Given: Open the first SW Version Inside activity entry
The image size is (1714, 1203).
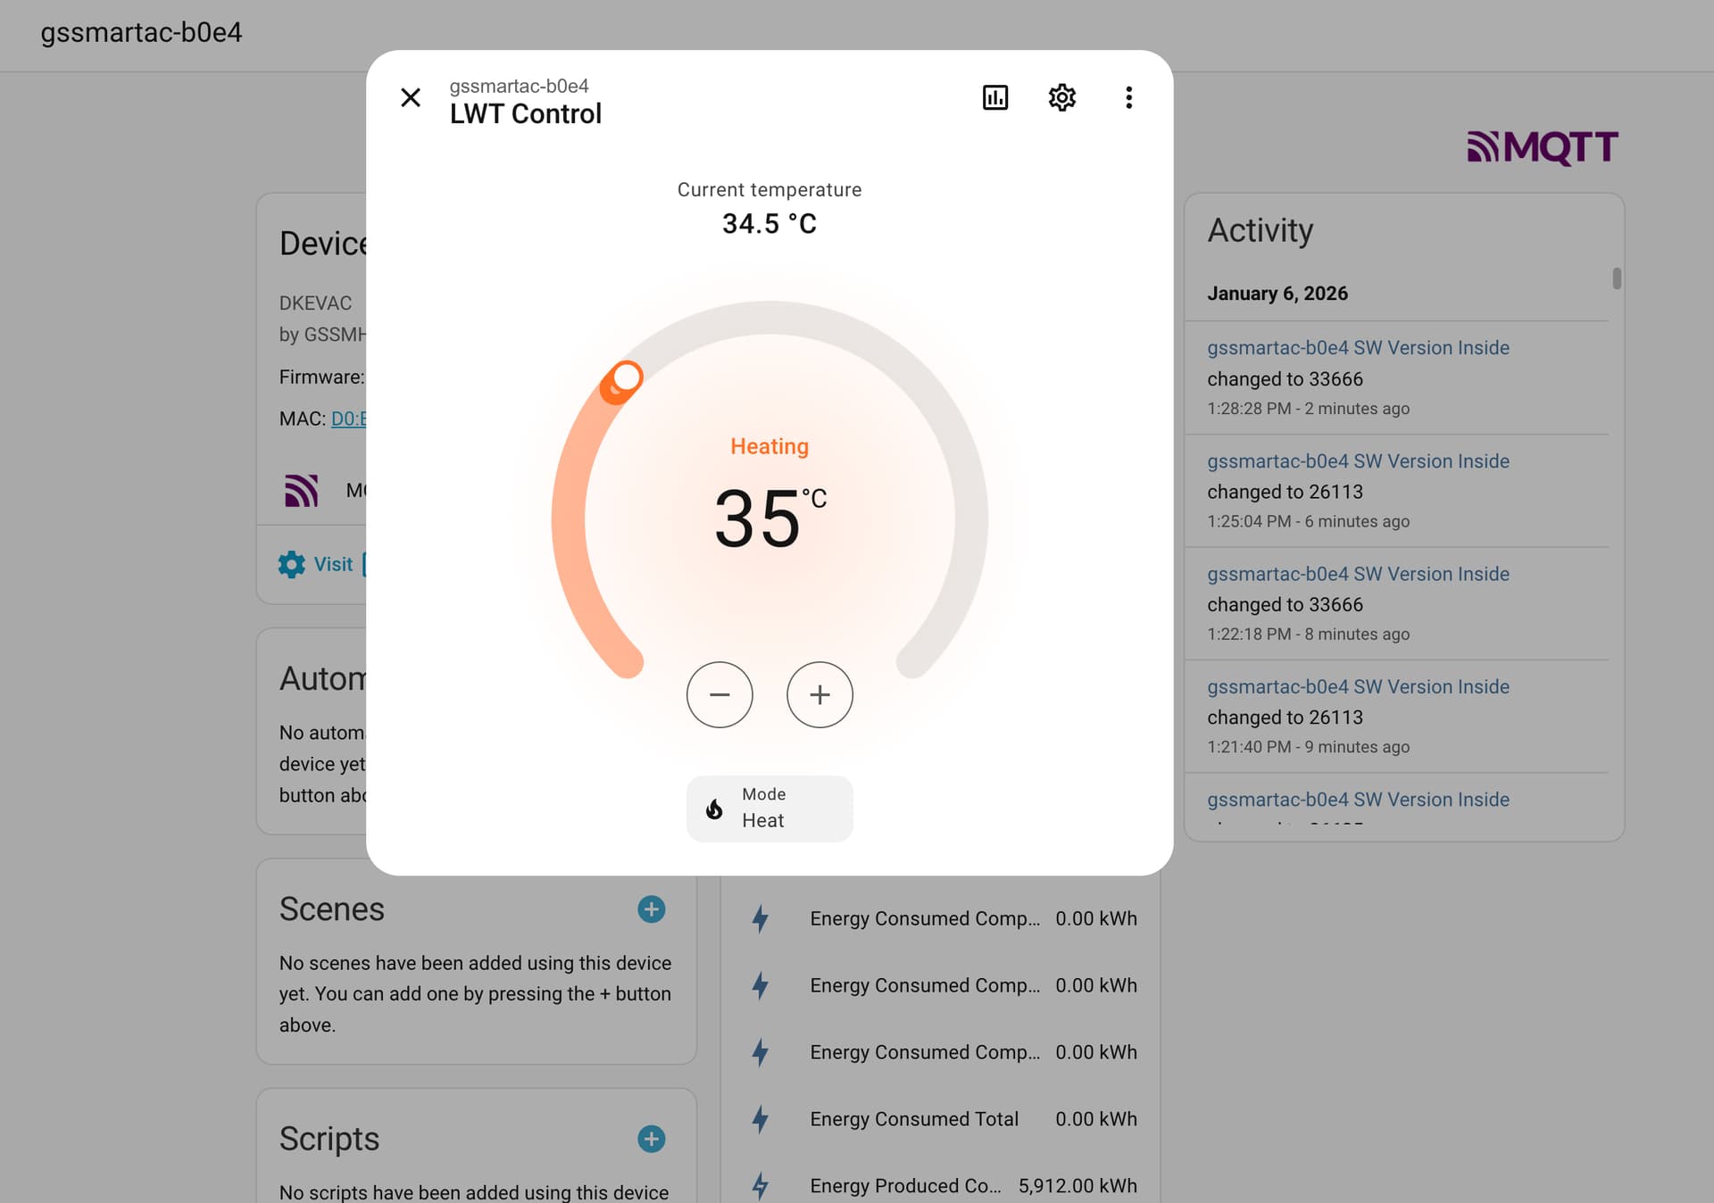Looking at the screenshot, I should click(1358, 348).
